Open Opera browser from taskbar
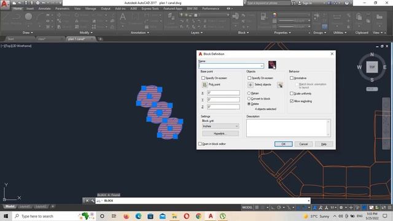Screen dimensions: 393x221 click(x=187, y=216)
